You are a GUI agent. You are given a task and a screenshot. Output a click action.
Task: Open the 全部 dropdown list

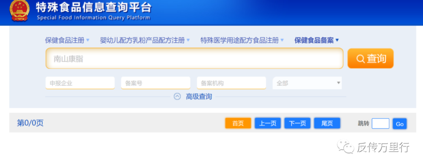point(307,83)
